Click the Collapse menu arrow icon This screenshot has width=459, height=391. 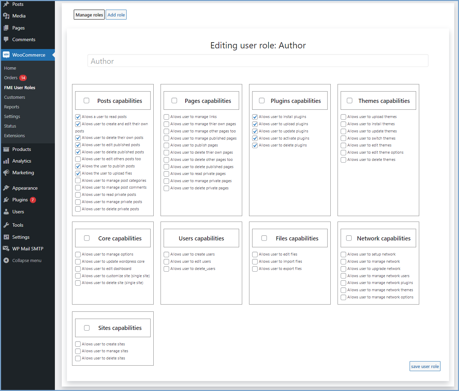(x=6, y=260)
